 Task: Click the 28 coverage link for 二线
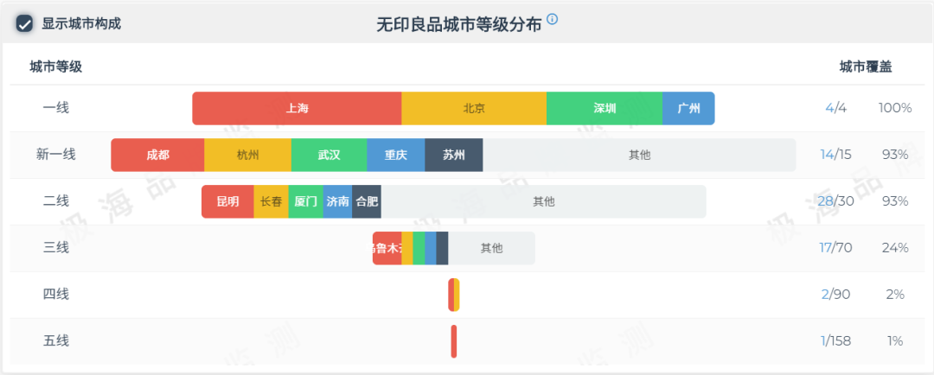pos(826,201)
